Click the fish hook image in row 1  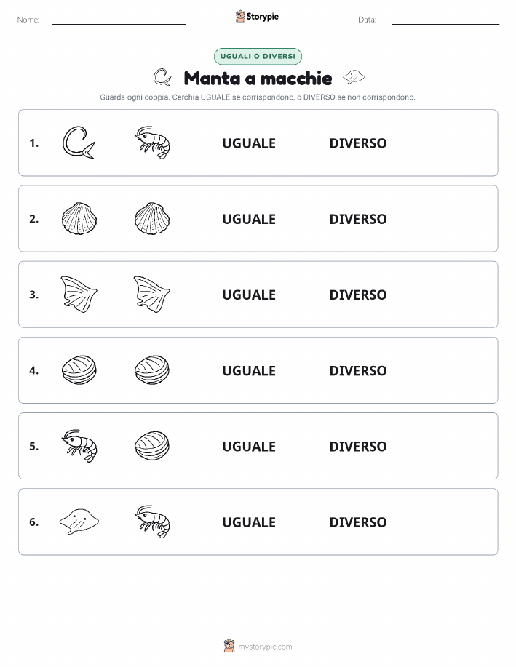tap(79, 143)
